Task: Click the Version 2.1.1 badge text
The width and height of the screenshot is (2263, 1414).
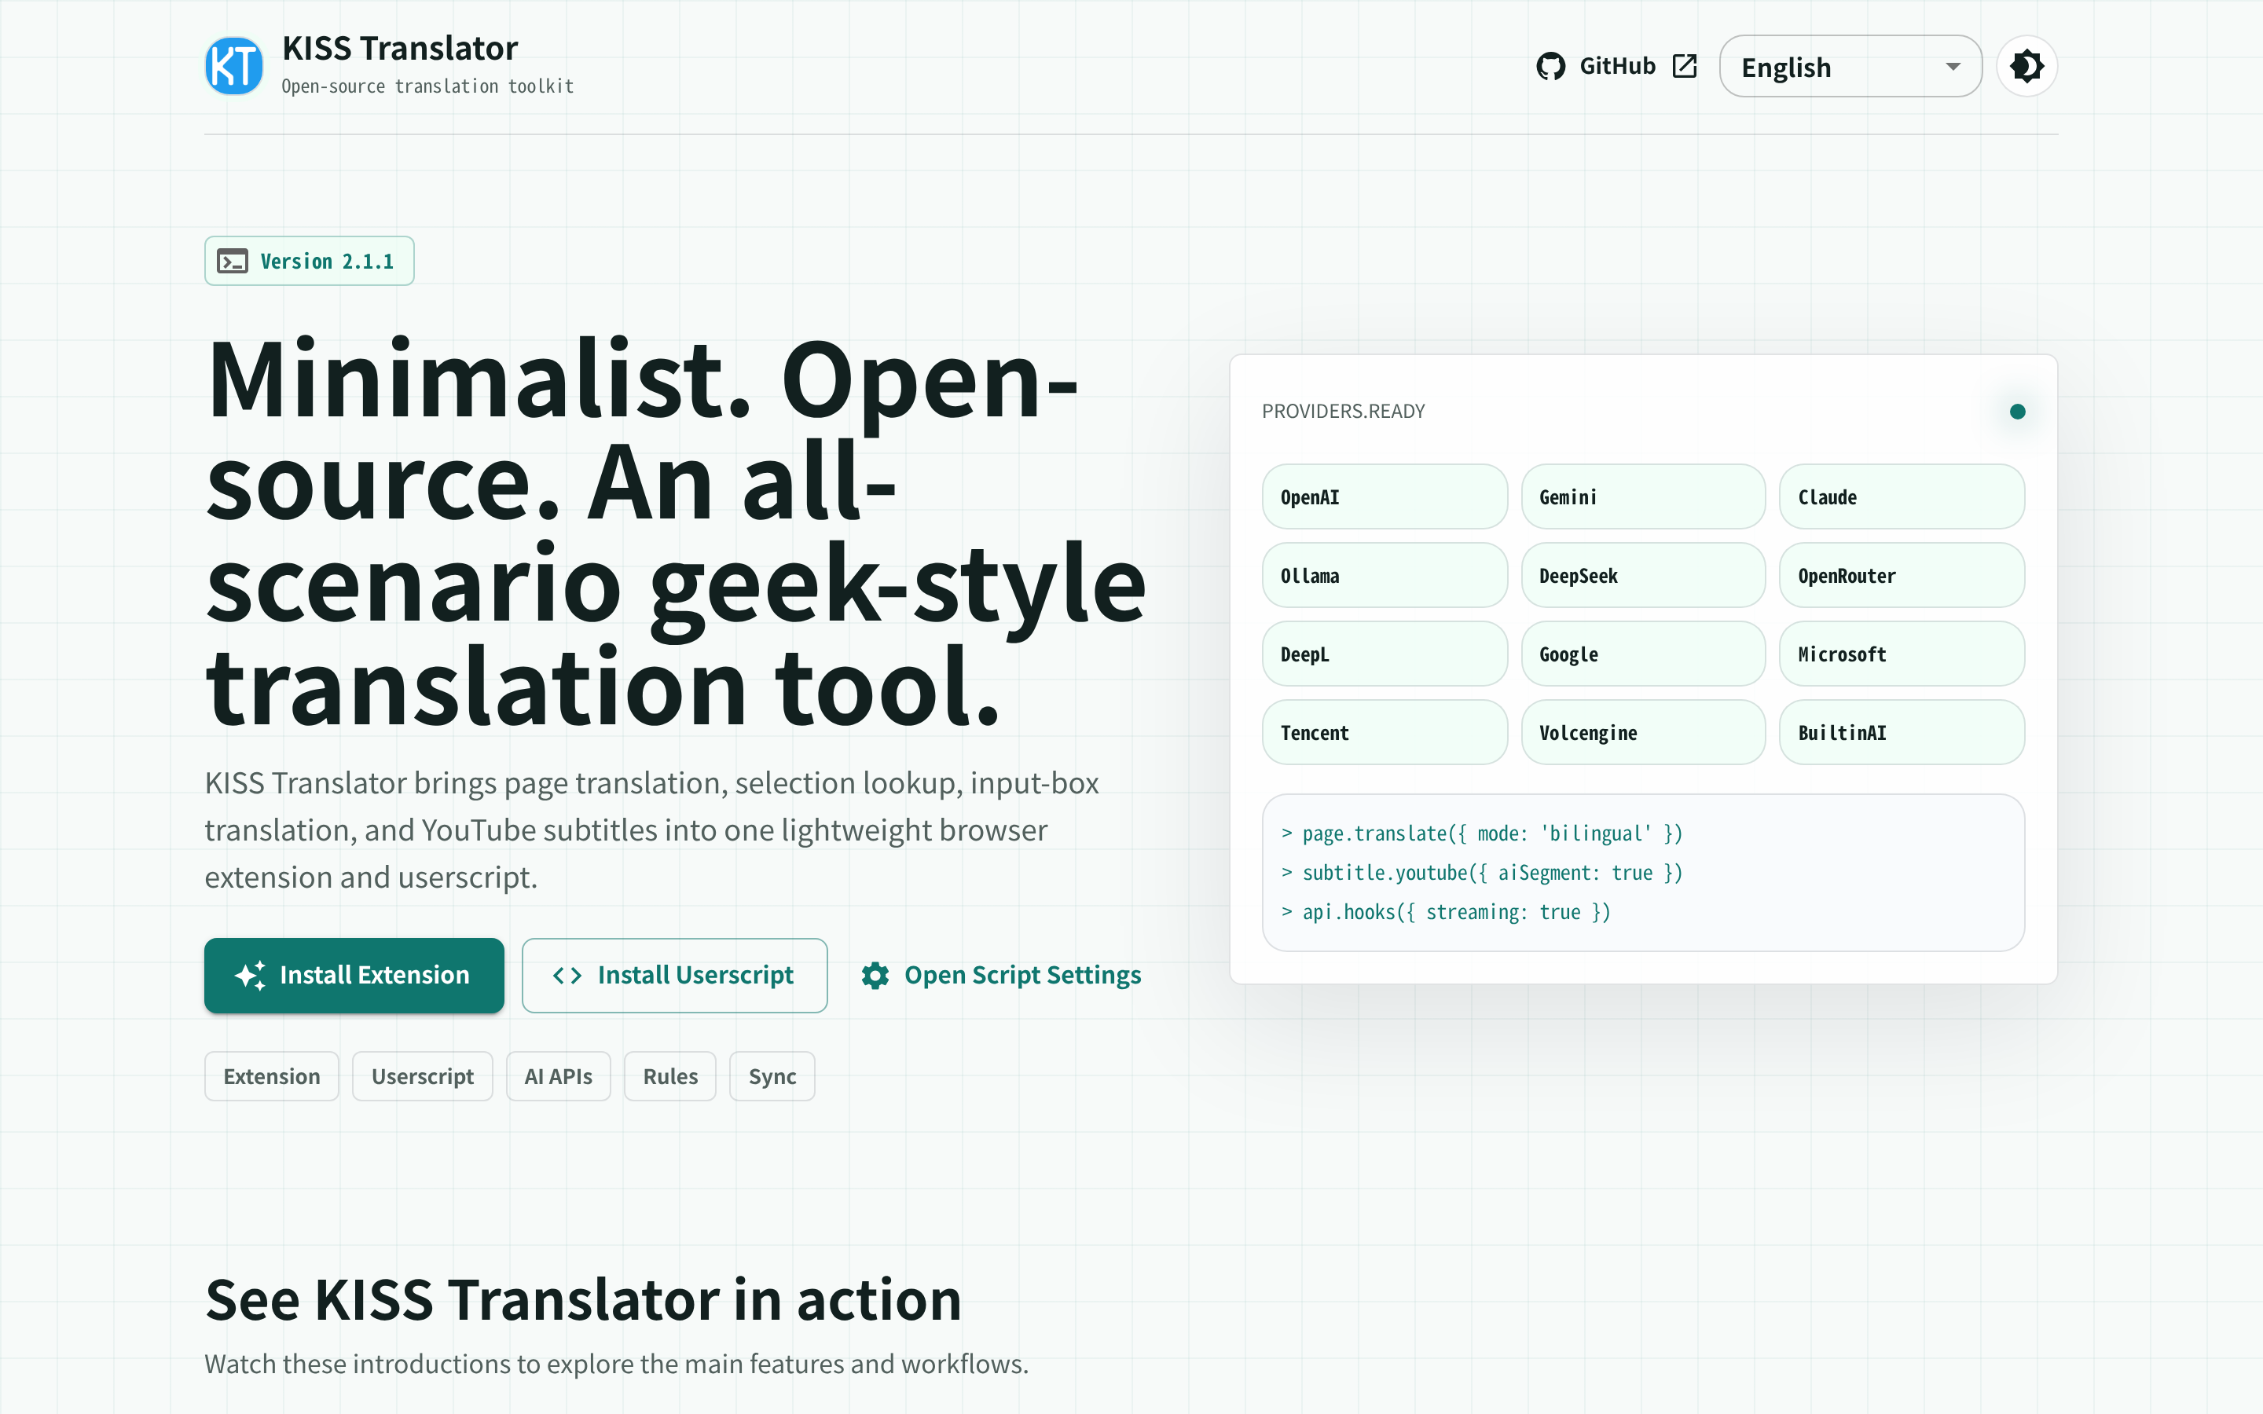Action: (x=326, y=261)
